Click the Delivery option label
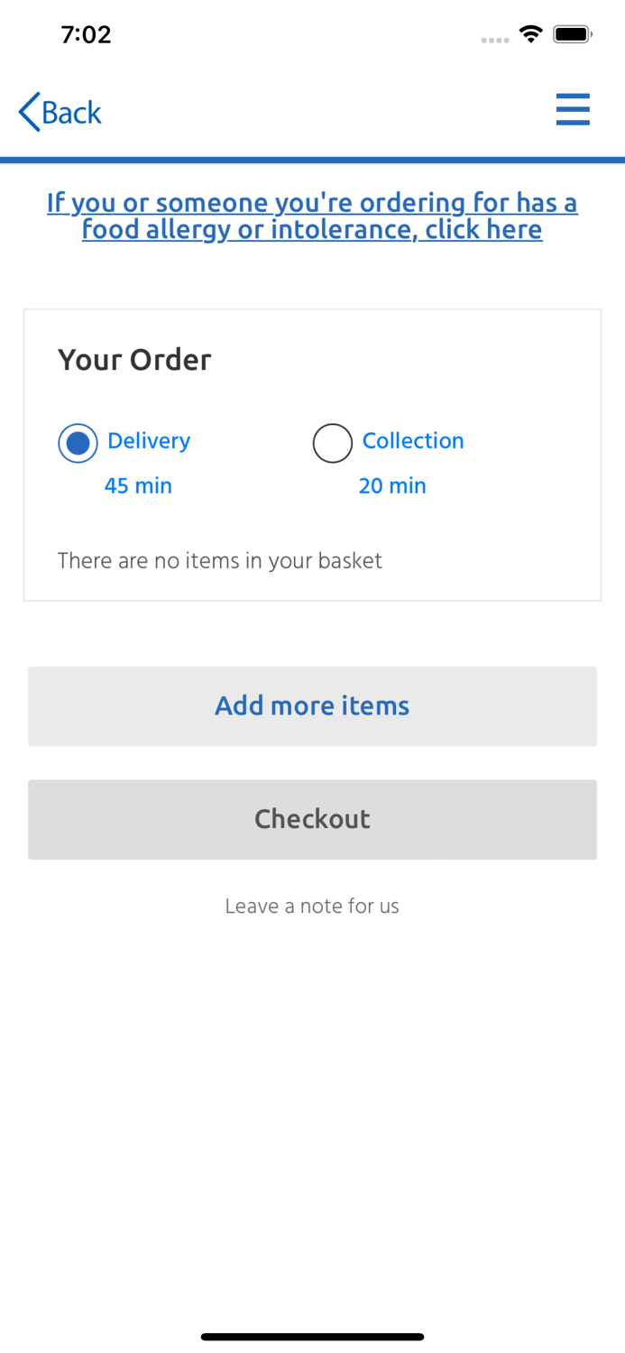The image size is (625, 1353). point(149,440)
